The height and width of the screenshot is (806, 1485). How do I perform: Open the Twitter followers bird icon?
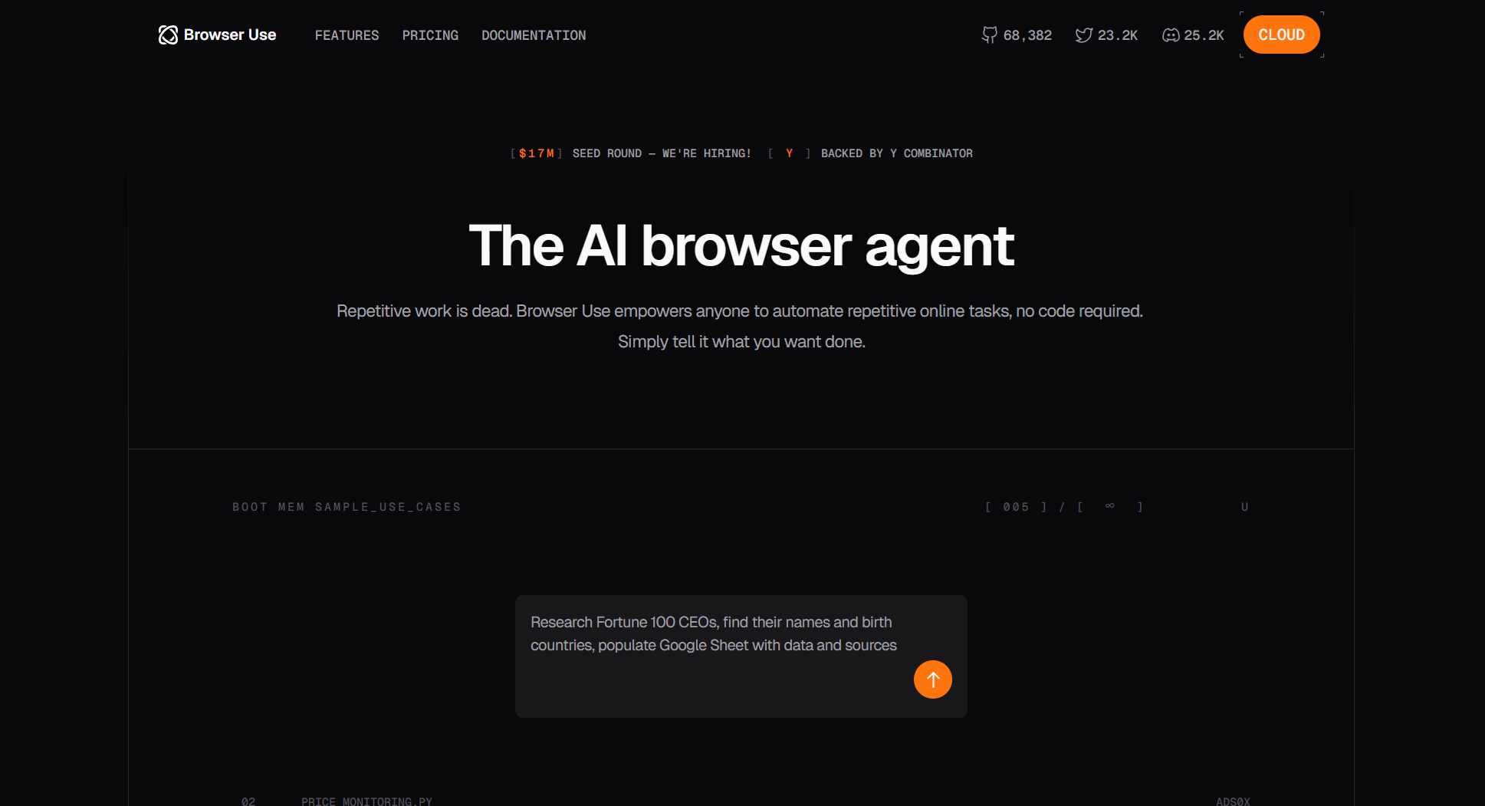(1083, 35)
